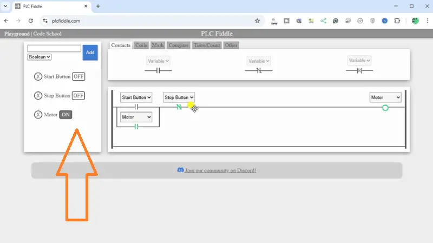Open the Chrome three-dot menu
433x243 pixels.
point(427,21)
